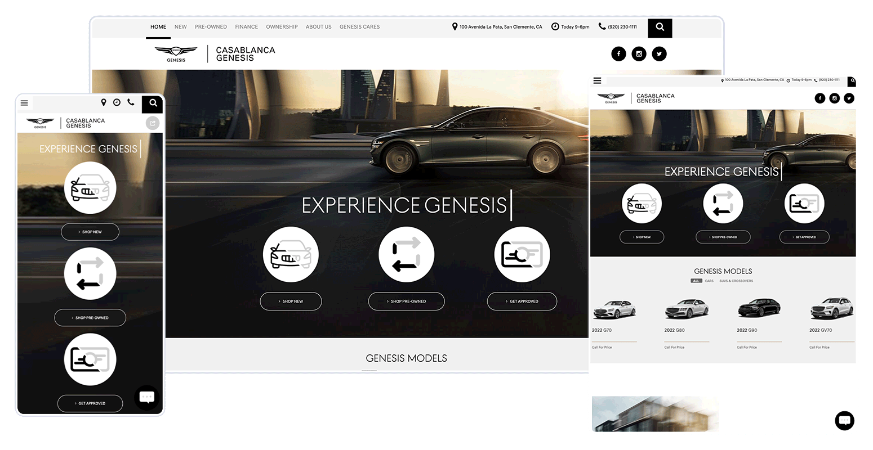
Task: Tap the clock hours icon in the phone header
Action: pos(117,102)
